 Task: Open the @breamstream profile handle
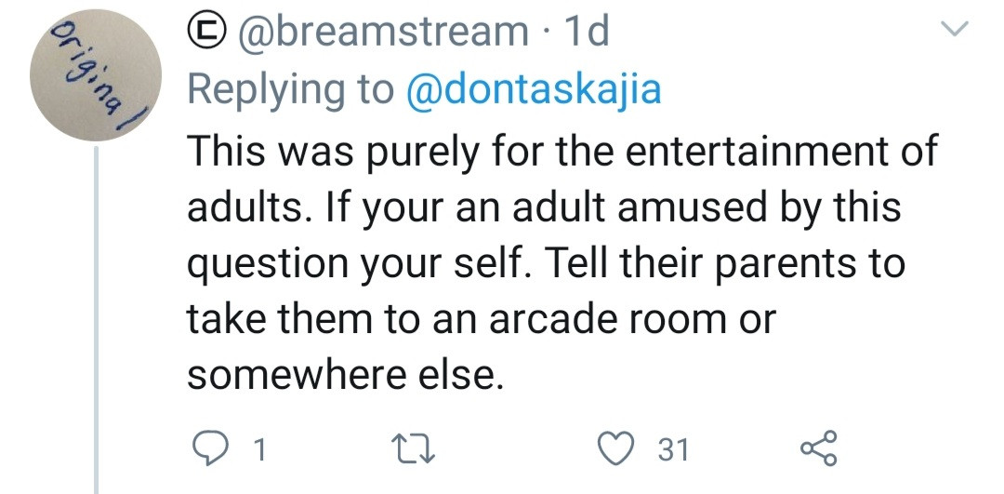383,33
